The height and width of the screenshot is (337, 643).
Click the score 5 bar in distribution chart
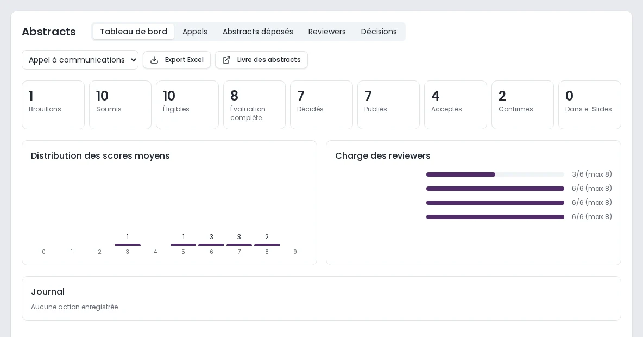[x=184, y=245]
